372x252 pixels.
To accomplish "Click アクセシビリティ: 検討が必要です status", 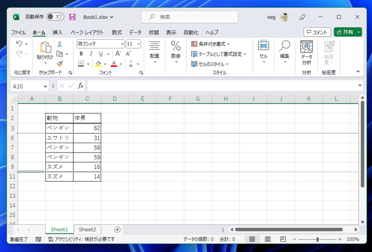I will coord(81,239).
